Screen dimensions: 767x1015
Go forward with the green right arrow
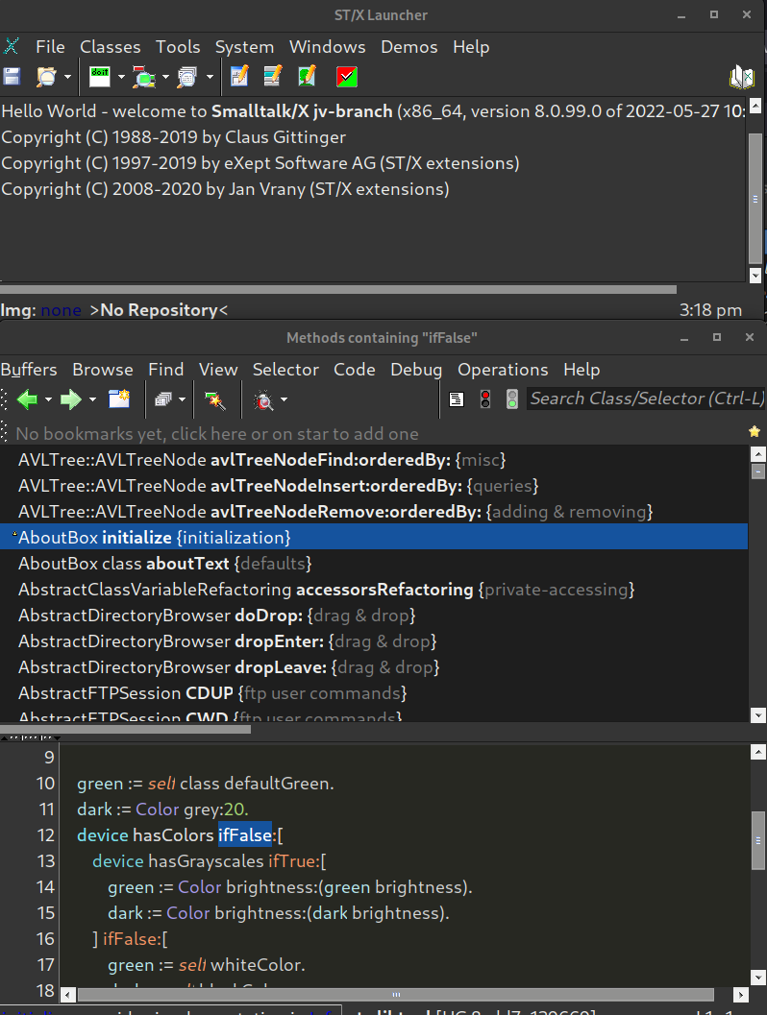70,399
